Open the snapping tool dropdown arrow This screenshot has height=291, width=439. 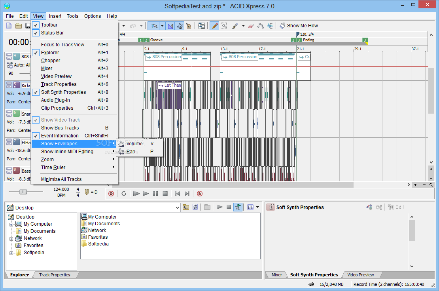click(x=163, y=26)
